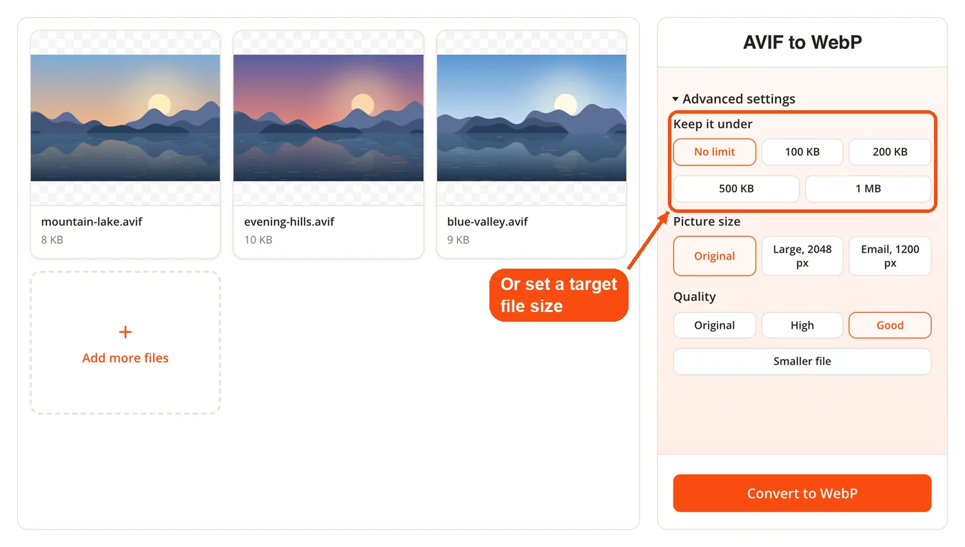
Task: Click the Convert to WebP button
Action: [802, 493]
